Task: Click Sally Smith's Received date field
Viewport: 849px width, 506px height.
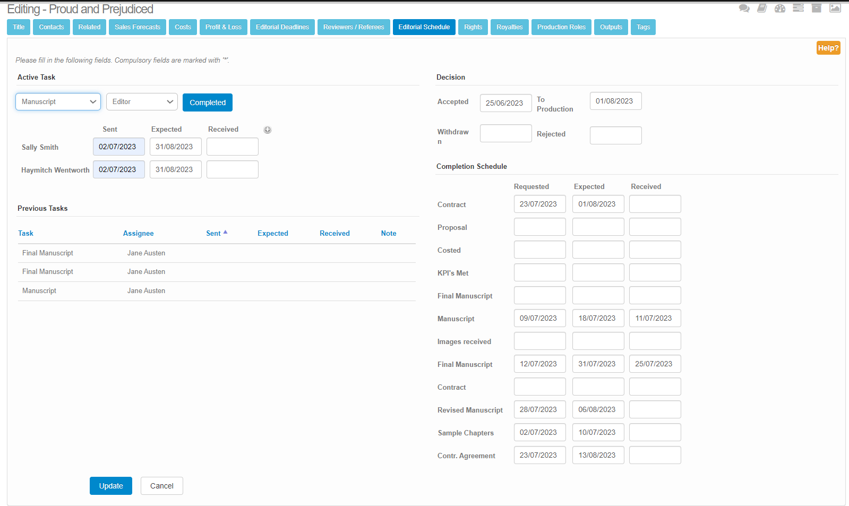Action: click(x=233, y=147)
